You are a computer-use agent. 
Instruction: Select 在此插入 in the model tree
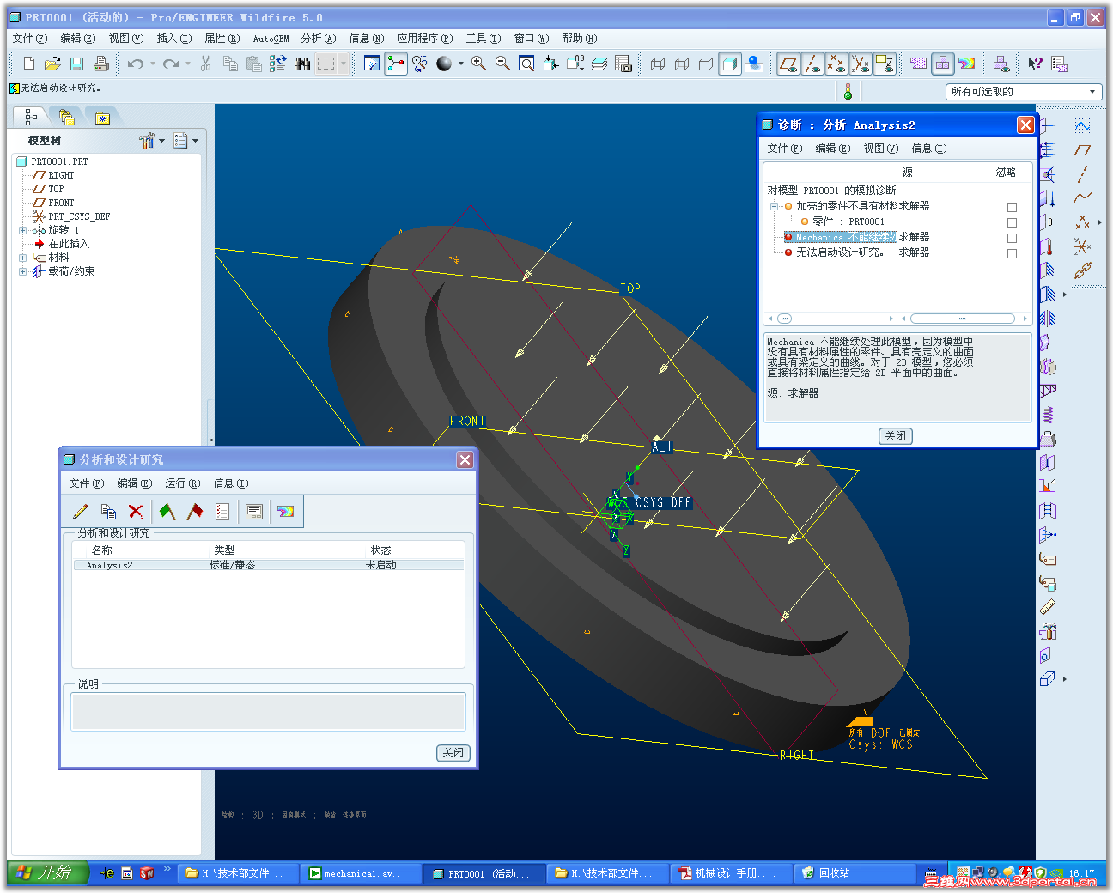click(x=69, y=244)
